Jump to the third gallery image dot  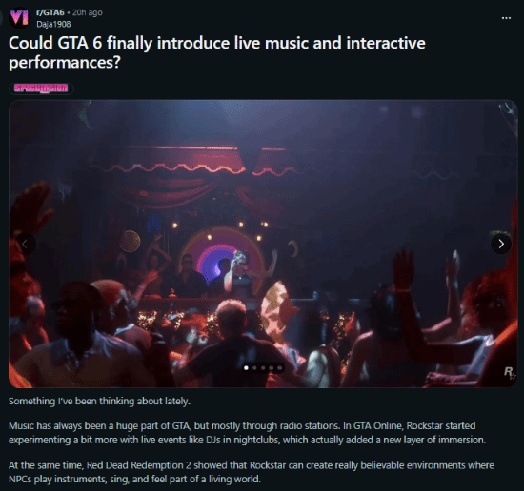pyautogui.click(x=263, y=368)
